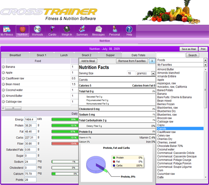Open the Personal profile icon
This screenshot has height=185, width=209.
tap(114, 29)
